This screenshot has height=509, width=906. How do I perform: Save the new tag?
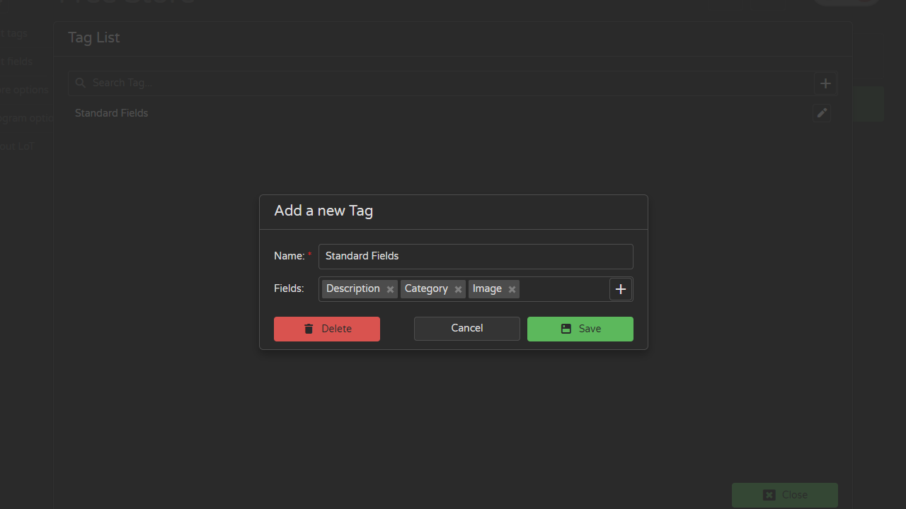point(580,329)
